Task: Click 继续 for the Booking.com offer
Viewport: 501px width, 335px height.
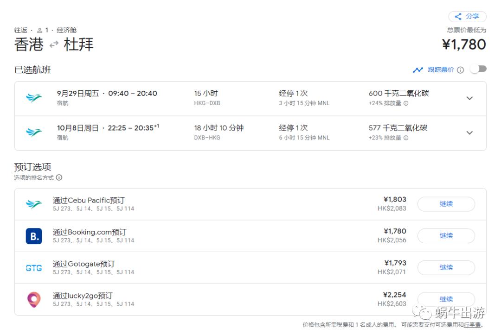Action: 446,235
